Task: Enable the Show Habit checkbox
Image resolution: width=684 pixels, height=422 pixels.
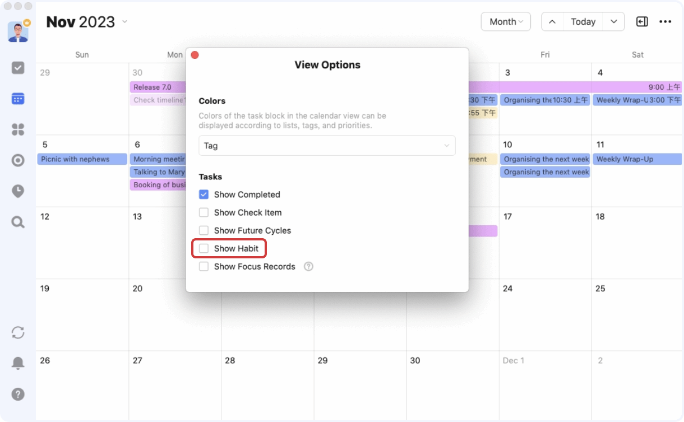Action: coord(204,248)
